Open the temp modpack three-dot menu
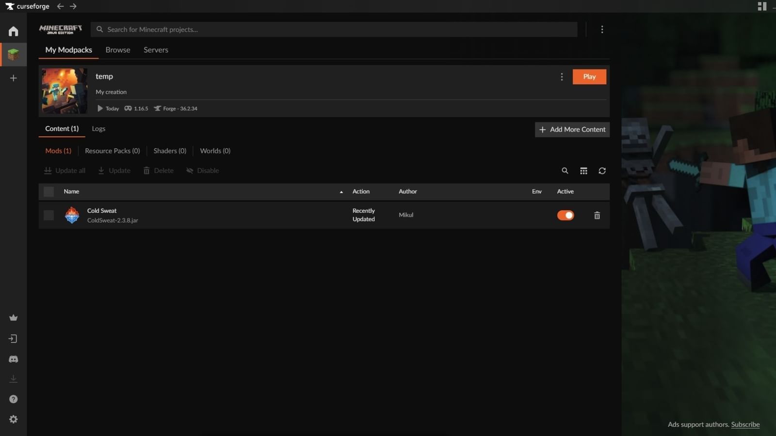This screenshot has height=436, width=776. coord(562,77)
